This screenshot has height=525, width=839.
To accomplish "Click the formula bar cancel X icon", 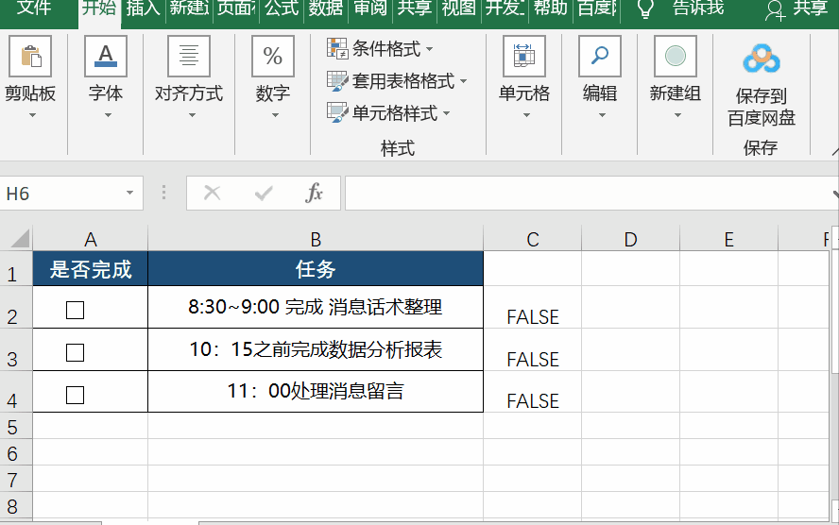I will coord(213,193).
